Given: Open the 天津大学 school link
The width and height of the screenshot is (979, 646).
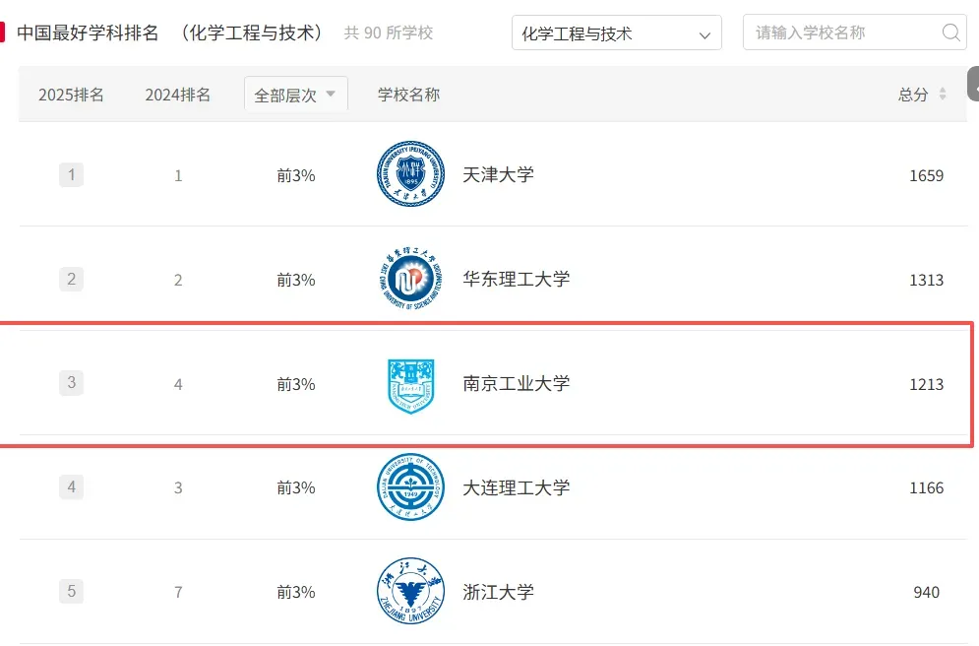Looking at the screenshot, I should point(498,174).
